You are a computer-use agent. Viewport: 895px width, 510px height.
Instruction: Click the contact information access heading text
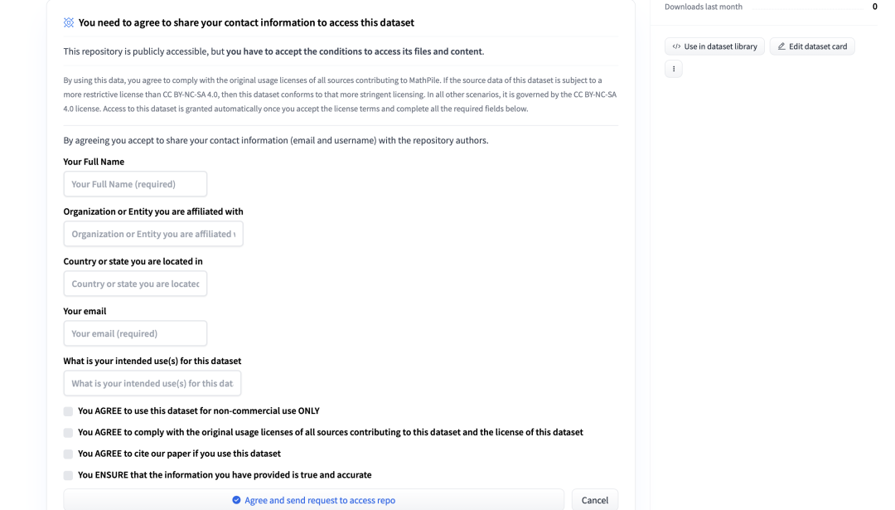coord(246,22)
